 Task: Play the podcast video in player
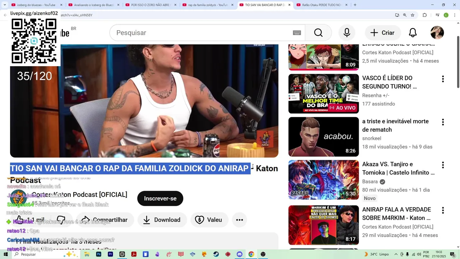coord(144,101)
